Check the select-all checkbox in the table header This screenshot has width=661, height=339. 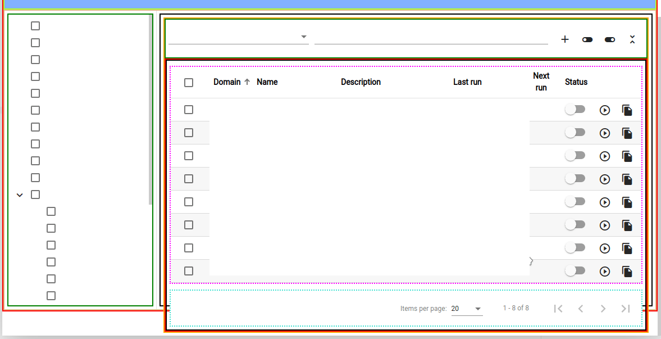(189, 83)
